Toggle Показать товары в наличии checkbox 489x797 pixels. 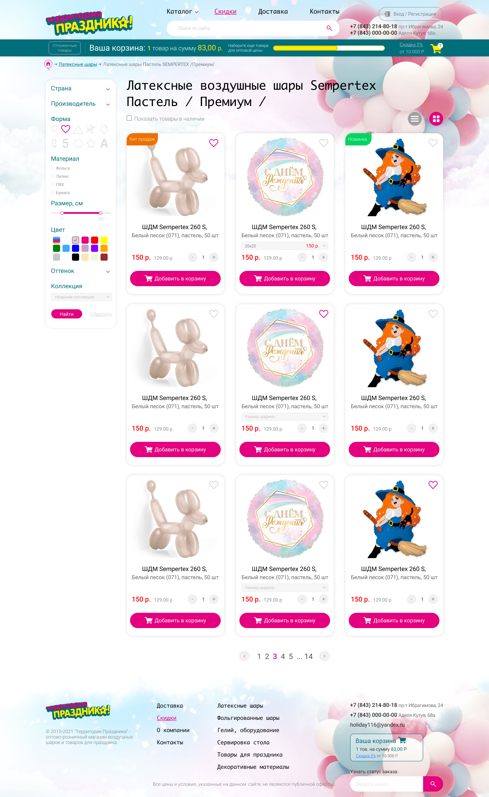point(129,118)
